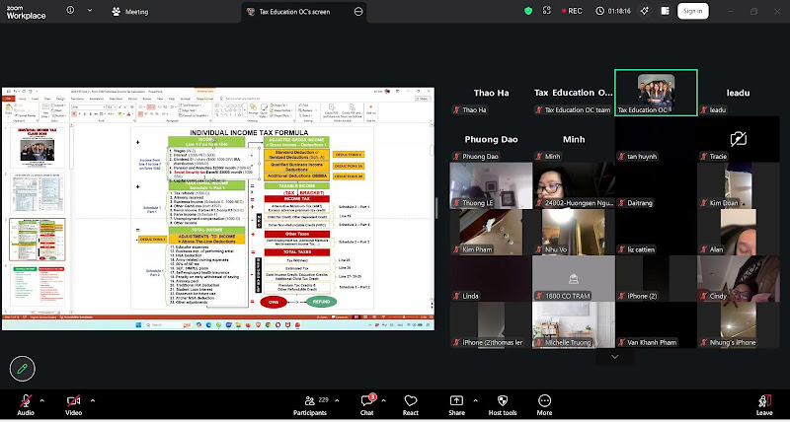790x422 pixels.
Task: Select slide 1 thumbnail in shared PowerPoint
Action: tap(38, 147)
